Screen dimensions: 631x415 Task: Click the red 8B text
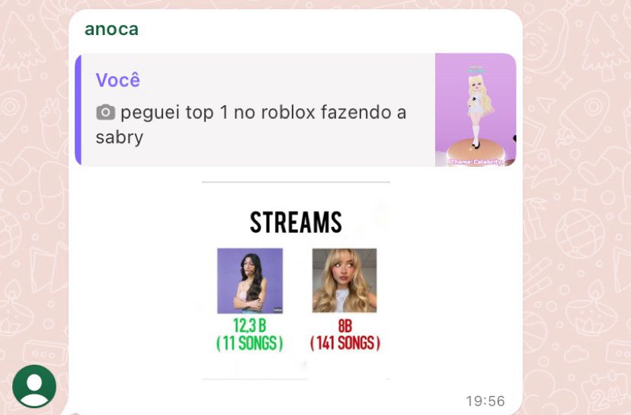click(x=345, y=326)
